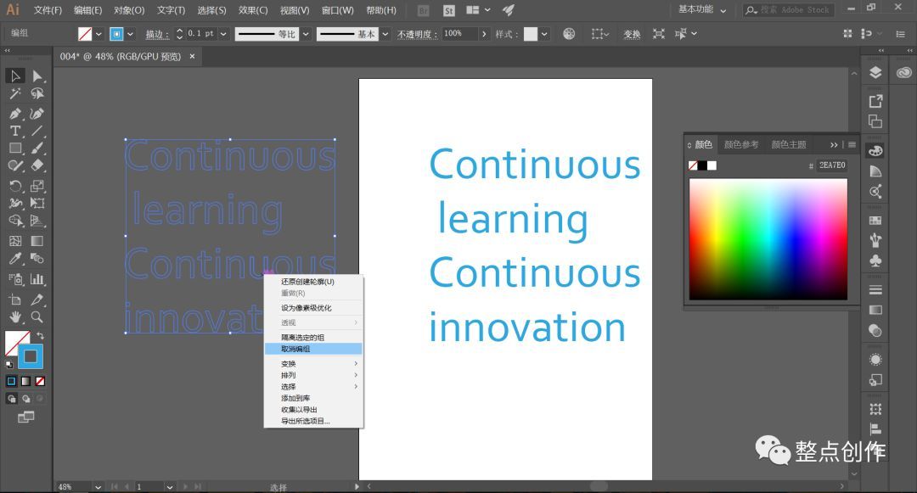This screenshot has height=493, width=917.
Task: Open the Layers panel icon
Action: [875, 72]
